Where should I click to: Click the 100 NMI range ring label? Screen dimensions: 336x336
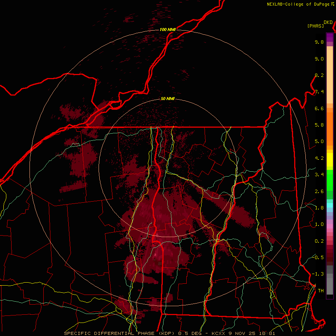168,29
